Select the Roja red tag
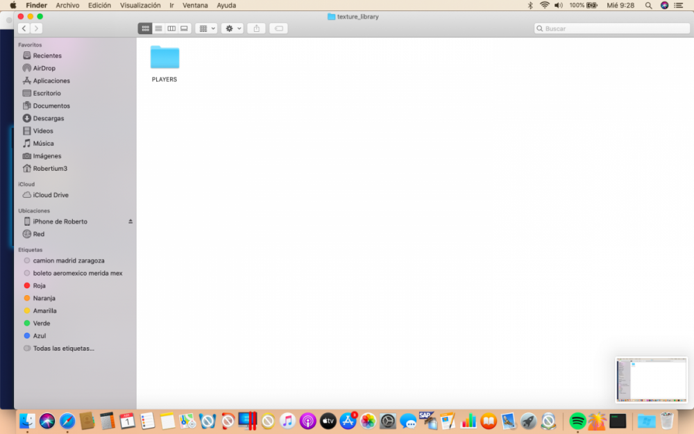 tap(39, 285)
